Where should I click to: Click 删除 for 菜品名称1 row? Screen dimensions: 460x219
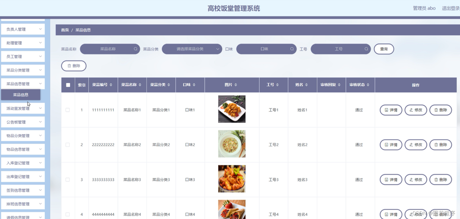coord(441,110)
